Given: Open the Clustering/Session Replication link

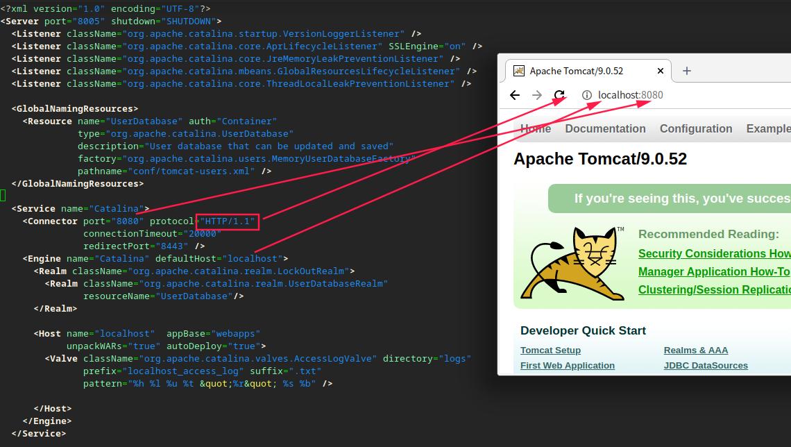Looking at the screenshot, I should (x=714, y=289).
